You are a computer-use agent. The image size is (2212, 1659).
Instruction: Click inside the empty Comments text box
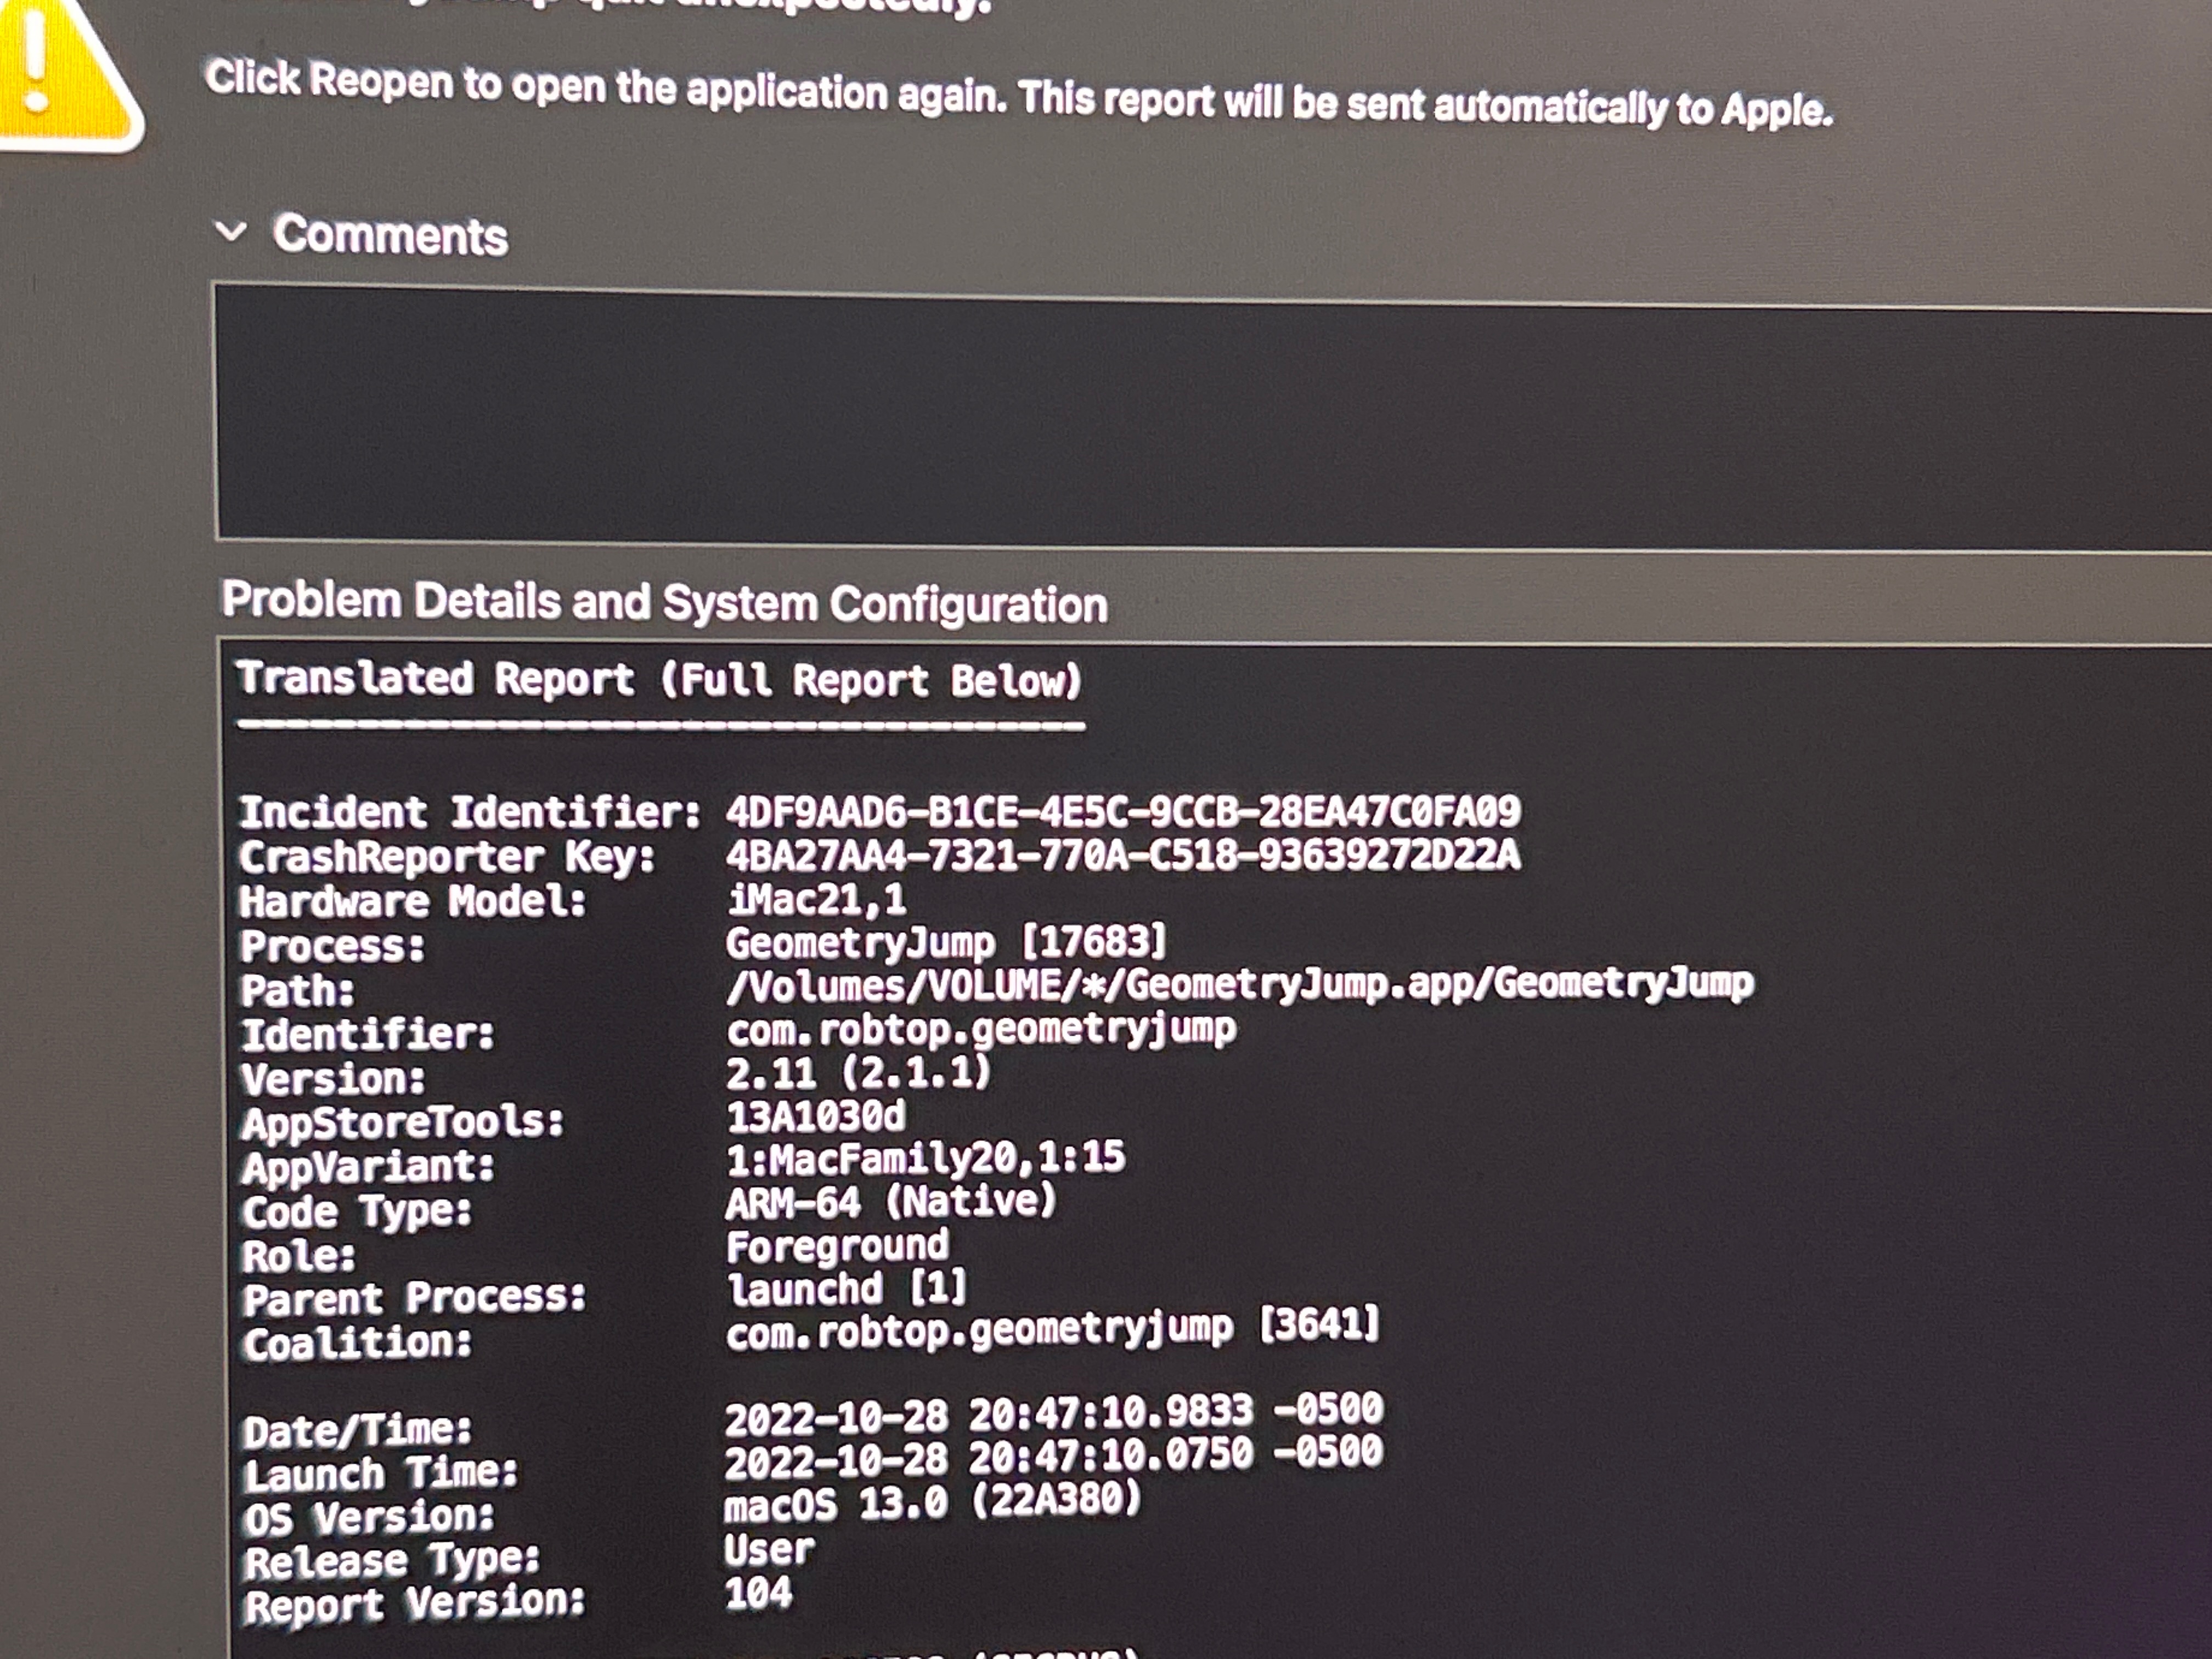(1200, 420)
